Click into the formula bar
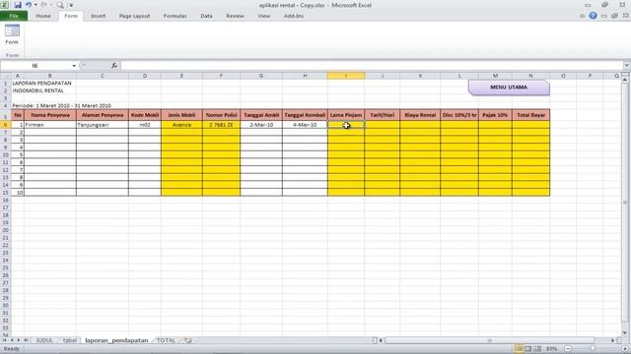This screenshot has height=354, width=631. 373,66
